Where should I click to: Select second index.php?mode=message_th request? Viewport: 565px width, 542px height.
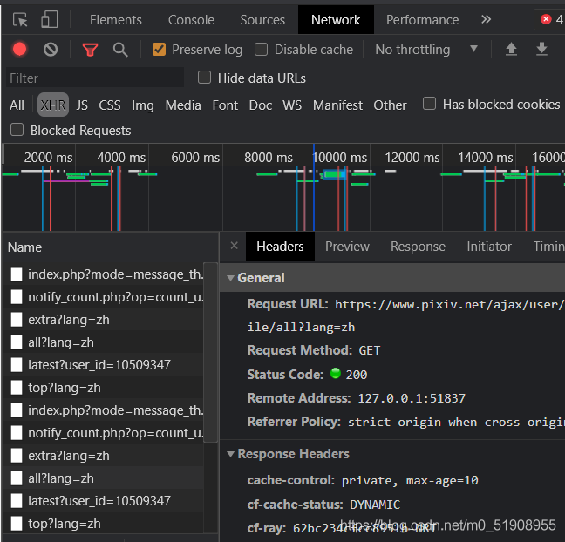[104, 410]
